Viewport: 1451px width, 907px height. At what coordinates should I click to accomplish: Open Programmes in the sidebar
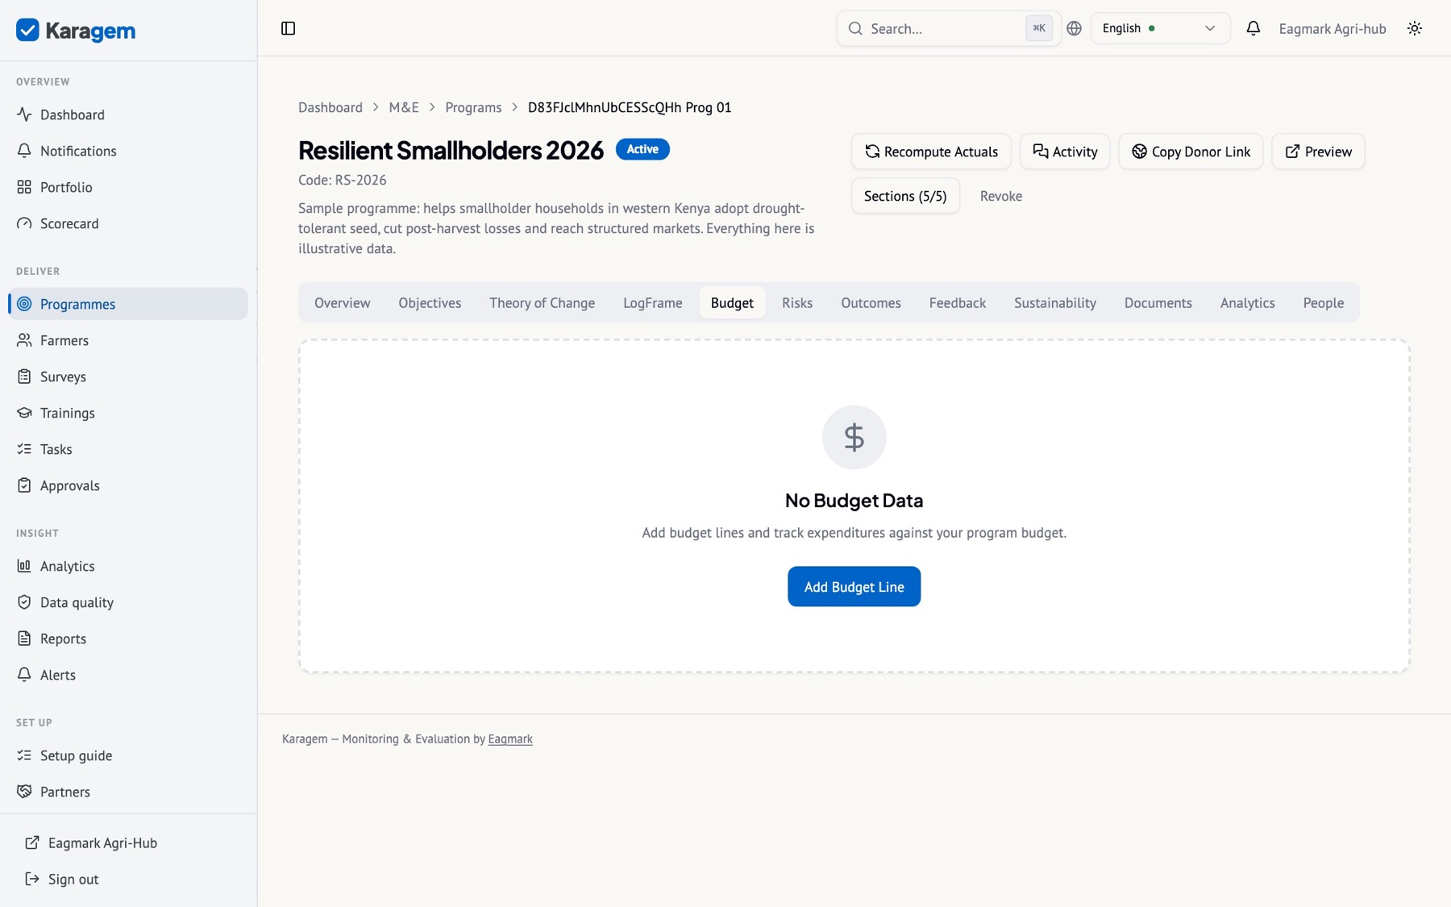(x=128, y=304)
